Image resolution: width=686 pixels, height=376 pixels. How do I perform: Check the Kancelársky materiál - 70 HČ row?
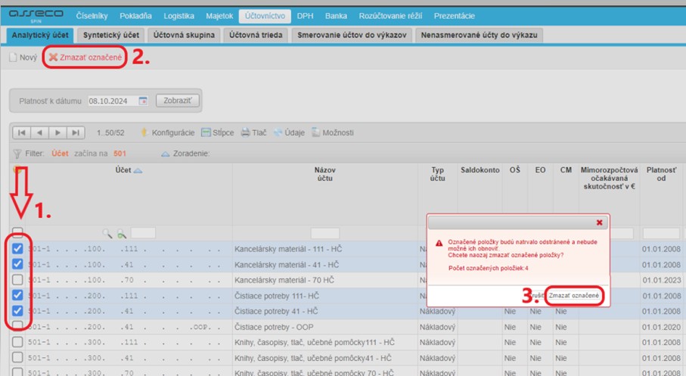17,279
